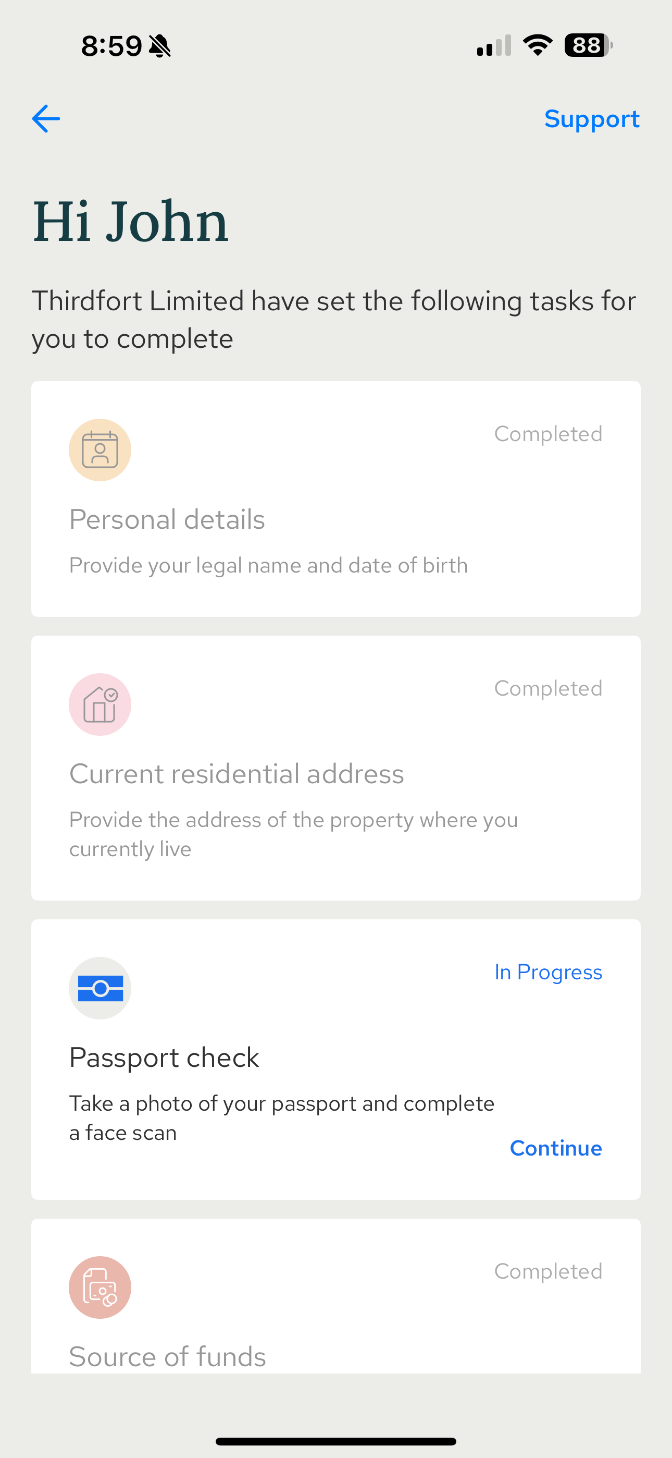Tap the Completed status on Personal details

pyautogui.click(x=548, y=434)
